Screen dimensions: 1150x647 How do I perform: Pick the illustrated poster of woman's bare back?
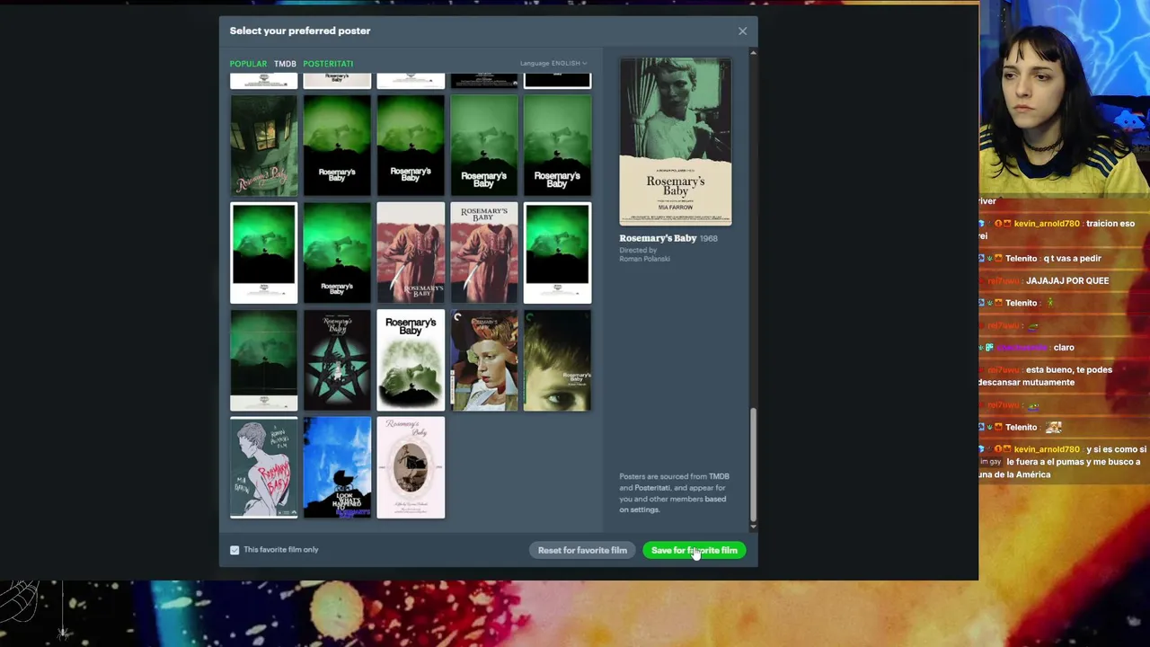tap(263, 467)
